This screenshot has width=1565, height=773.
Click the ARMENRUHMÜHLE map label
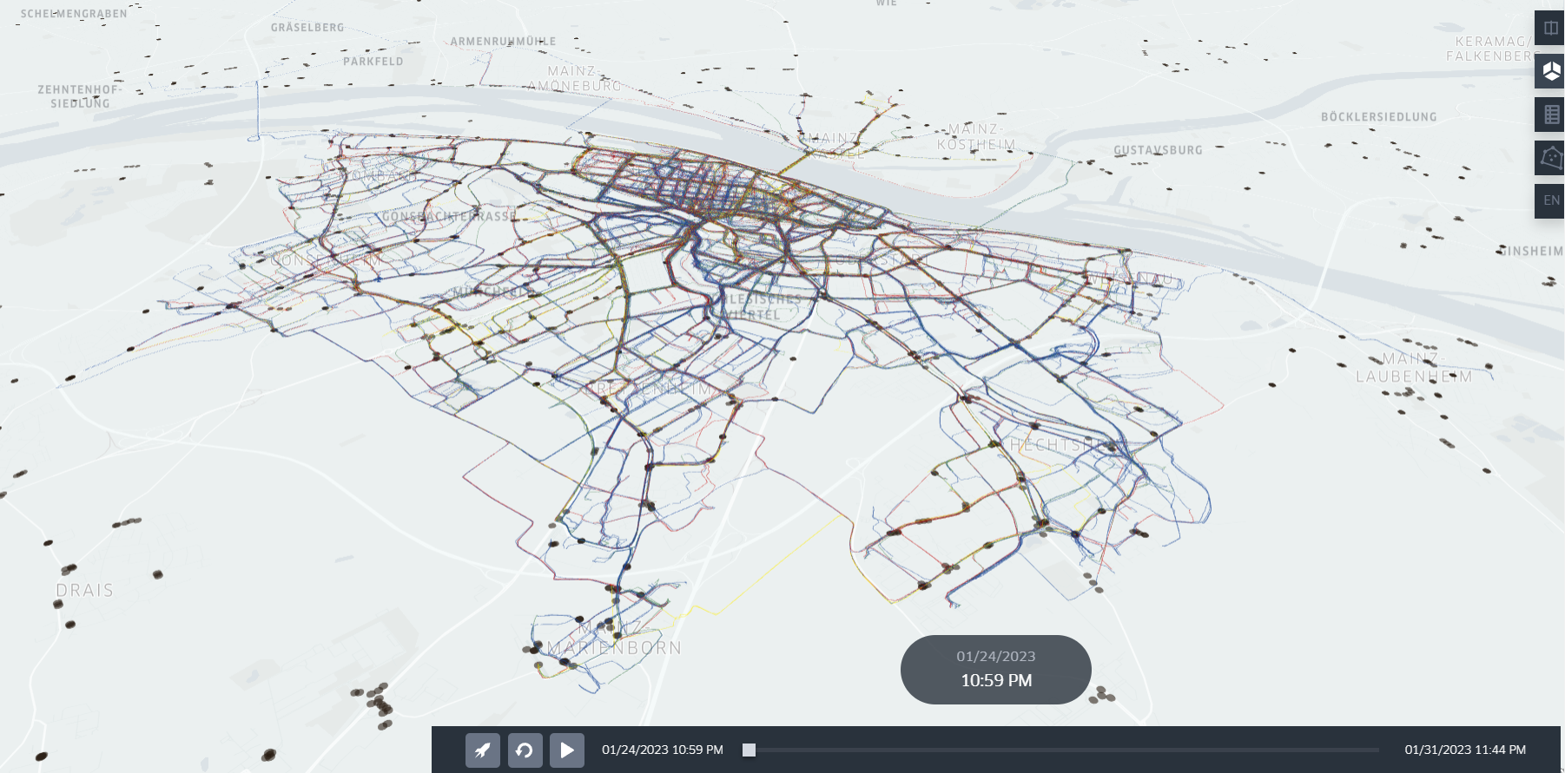503,42
